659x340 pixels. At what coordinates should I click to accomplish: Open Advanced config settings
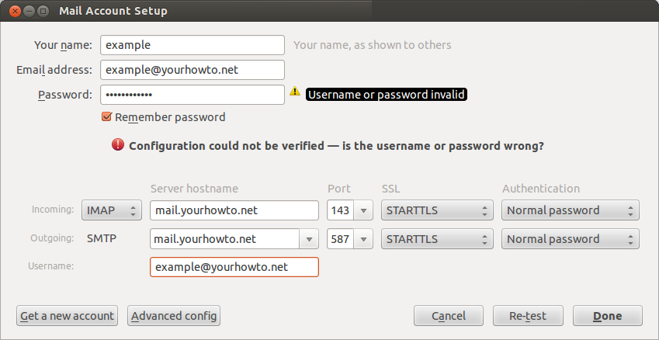click(174, 316)
